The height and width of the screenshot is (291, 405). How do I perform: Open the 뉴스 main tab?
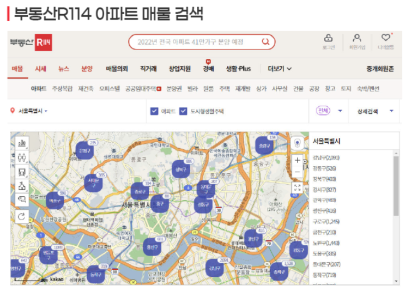(64, 69)
